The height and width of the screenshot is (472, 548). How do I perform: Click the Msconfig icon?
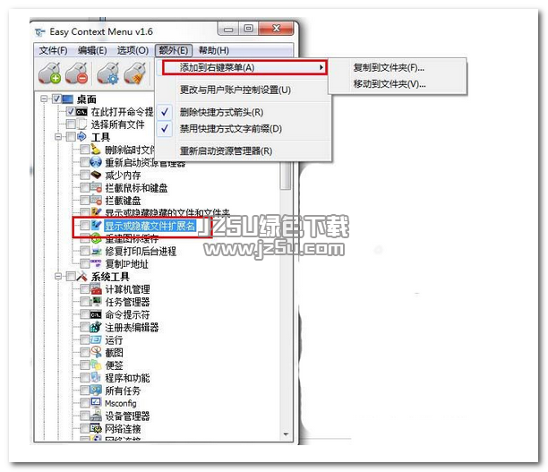(96, 403)
